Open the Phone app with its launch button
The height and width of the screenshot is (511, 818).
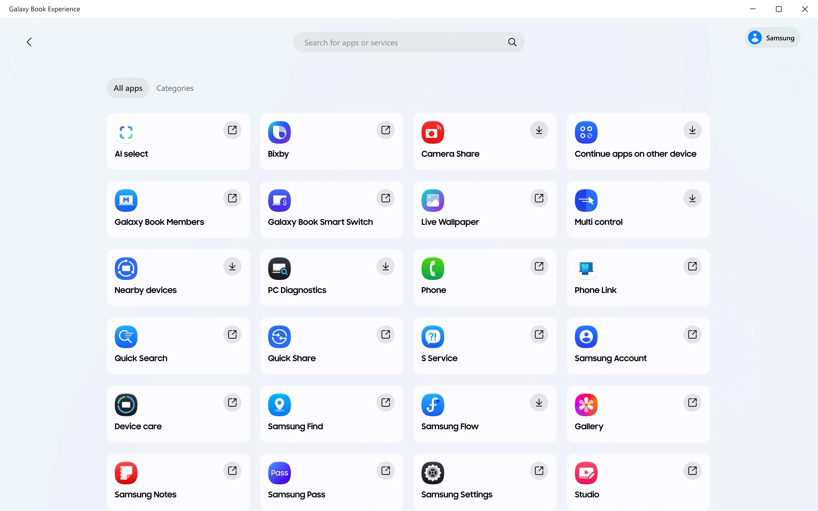539,266
